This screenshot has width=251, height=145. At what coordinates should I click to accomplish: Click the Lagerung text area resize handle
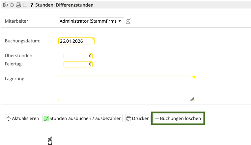click(x=193, y=99)
